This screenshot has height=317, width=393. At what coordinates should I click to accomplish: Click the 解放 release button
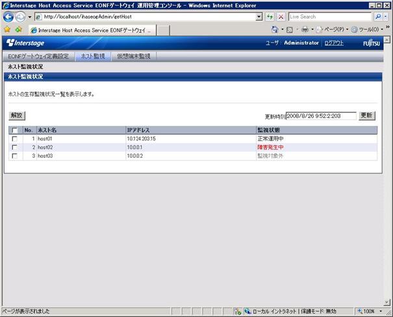(x=17, y=115)
